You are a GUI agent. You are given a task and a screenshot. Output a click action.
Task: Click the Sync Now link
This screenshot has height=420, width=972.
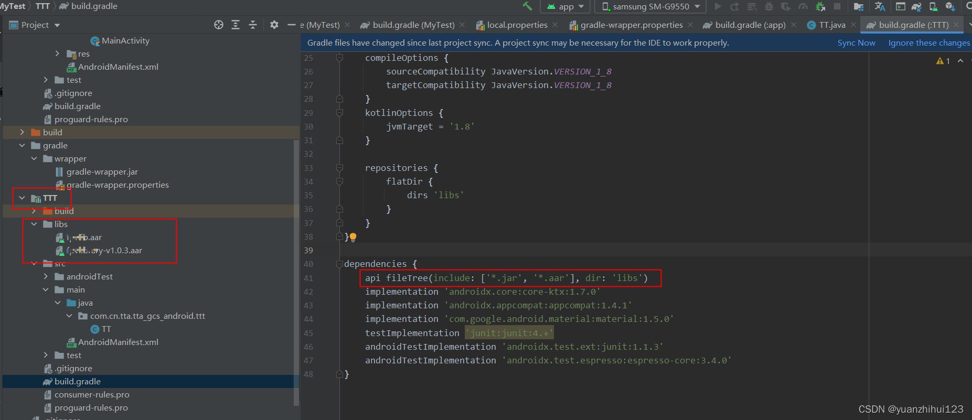tap(856, 43)
